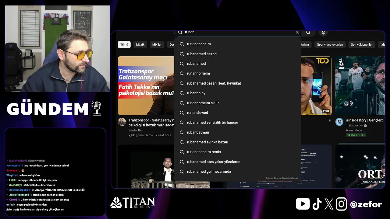Open the Serdar Bali channel avatar
The image size is (390, 219).
(122, 122)
